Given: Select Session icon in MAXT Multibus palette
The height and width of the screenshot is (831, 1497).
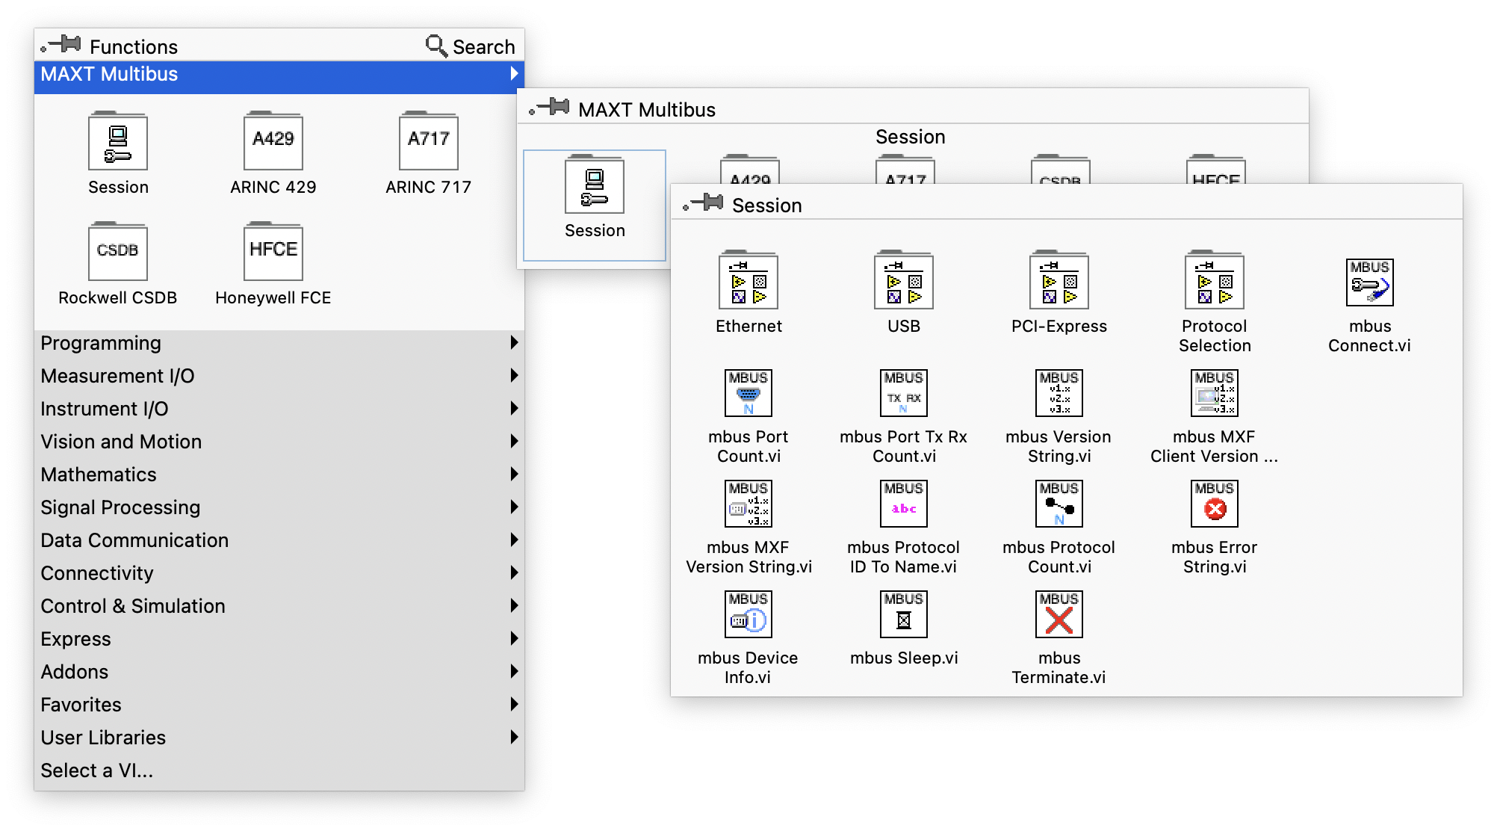Looking at the screenshot, I should 595,185.
